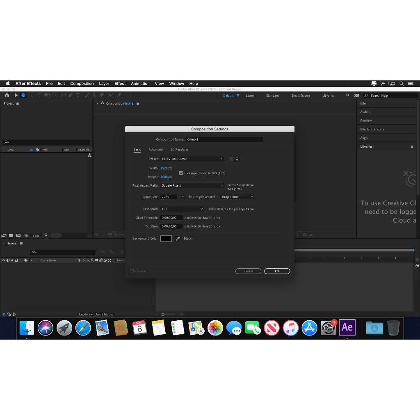Open After Effects from the Dock
Screen dimensions: 420x420
coord(347,328)
